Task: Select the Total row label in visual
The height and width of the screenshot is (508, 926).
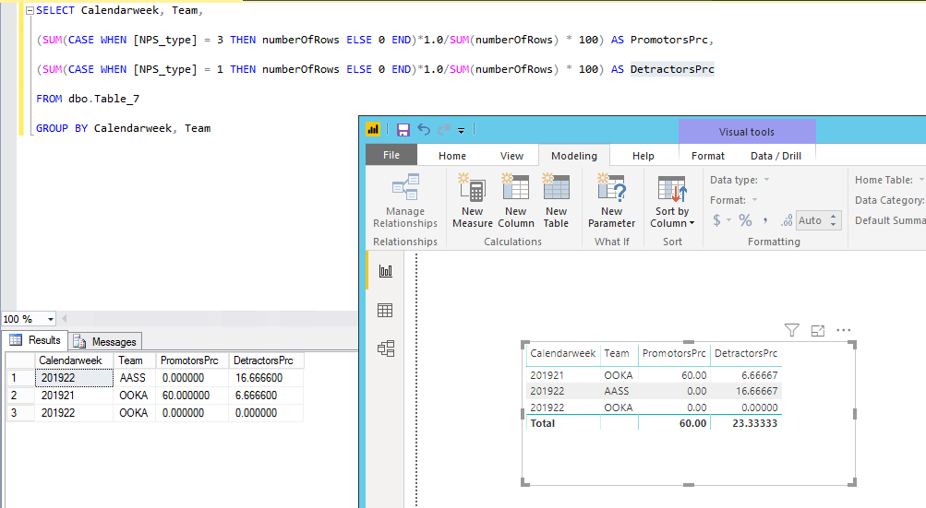Action: [542, 423]
